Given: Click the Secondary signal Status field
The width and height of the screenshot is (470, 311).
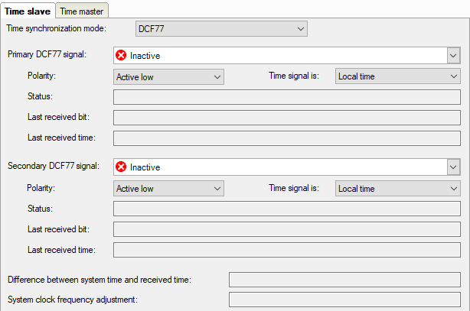Looking at the screenshot, I should [286, 209].
